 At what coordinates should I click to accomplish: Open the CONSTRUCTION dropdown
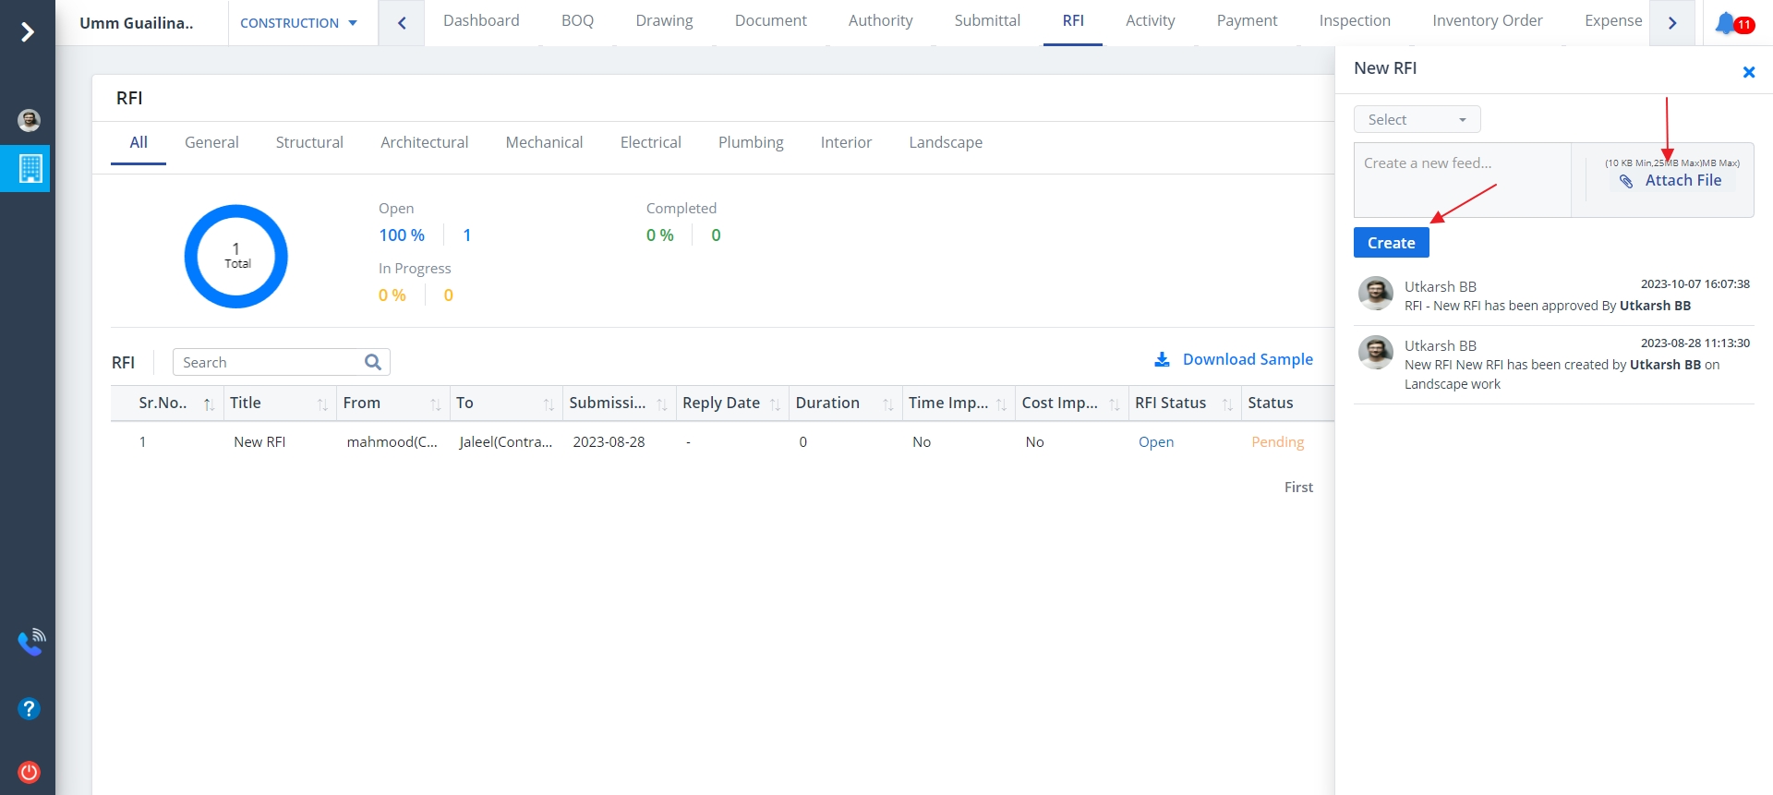(x=298, y=23)
